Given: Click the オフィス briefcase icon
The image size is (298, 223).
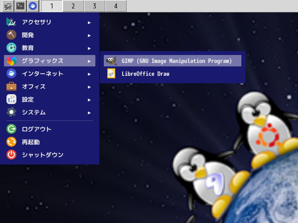Looking at the screenshot, I should (x=11, y=86).
